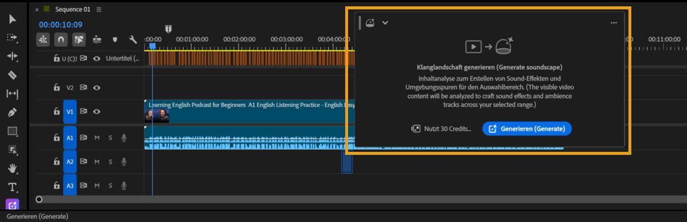Select the audio waveform clip on A1
Viewport: 687px width, 222px height.
(249, 138)
